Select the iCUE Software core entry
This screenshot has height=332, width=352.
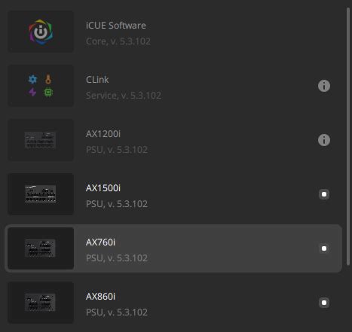pyautogui.click(x=173, y=32)
